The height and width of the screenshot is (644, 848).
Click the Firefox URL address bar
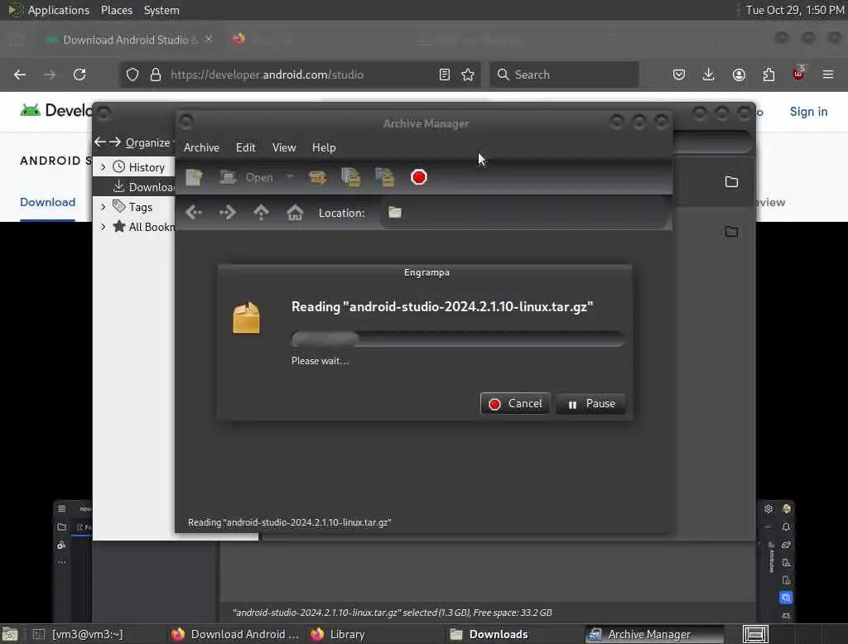coord(300,74)
